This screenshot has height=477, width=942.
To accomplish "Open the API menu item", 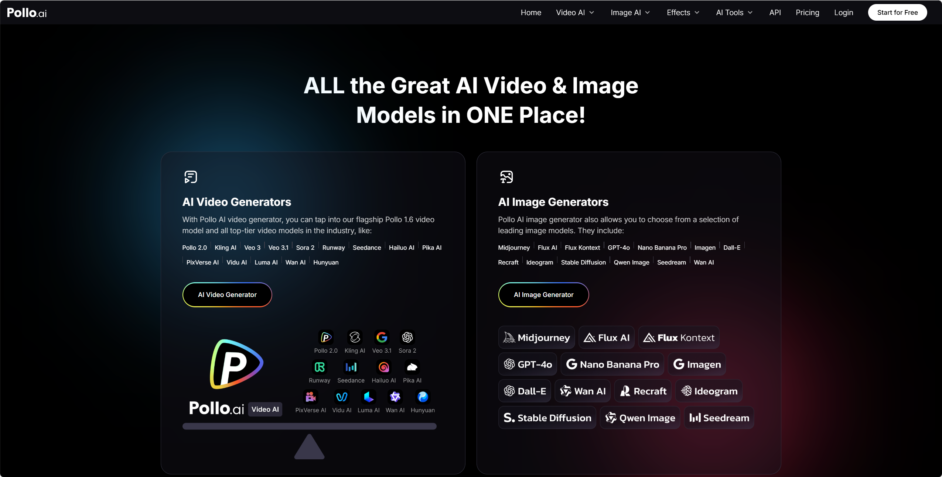I will click(x=775, y=13).
